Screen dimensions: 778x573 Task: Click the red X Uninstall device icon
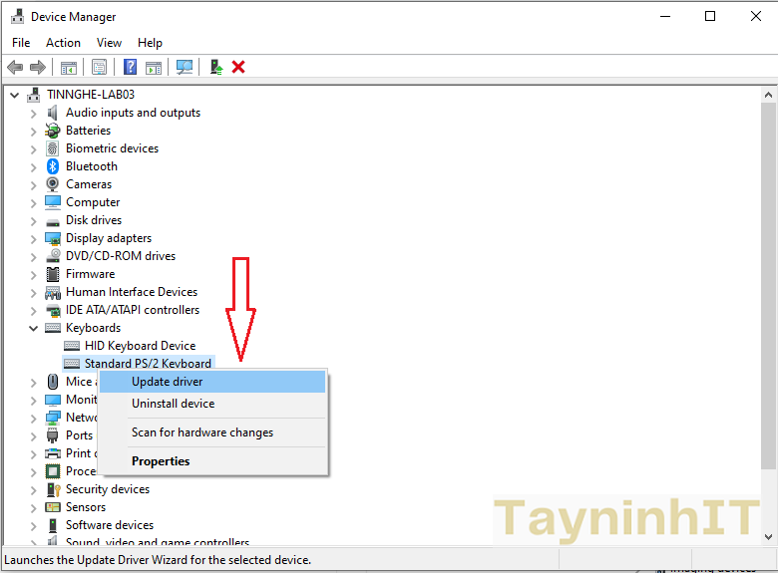coord(238,67)
